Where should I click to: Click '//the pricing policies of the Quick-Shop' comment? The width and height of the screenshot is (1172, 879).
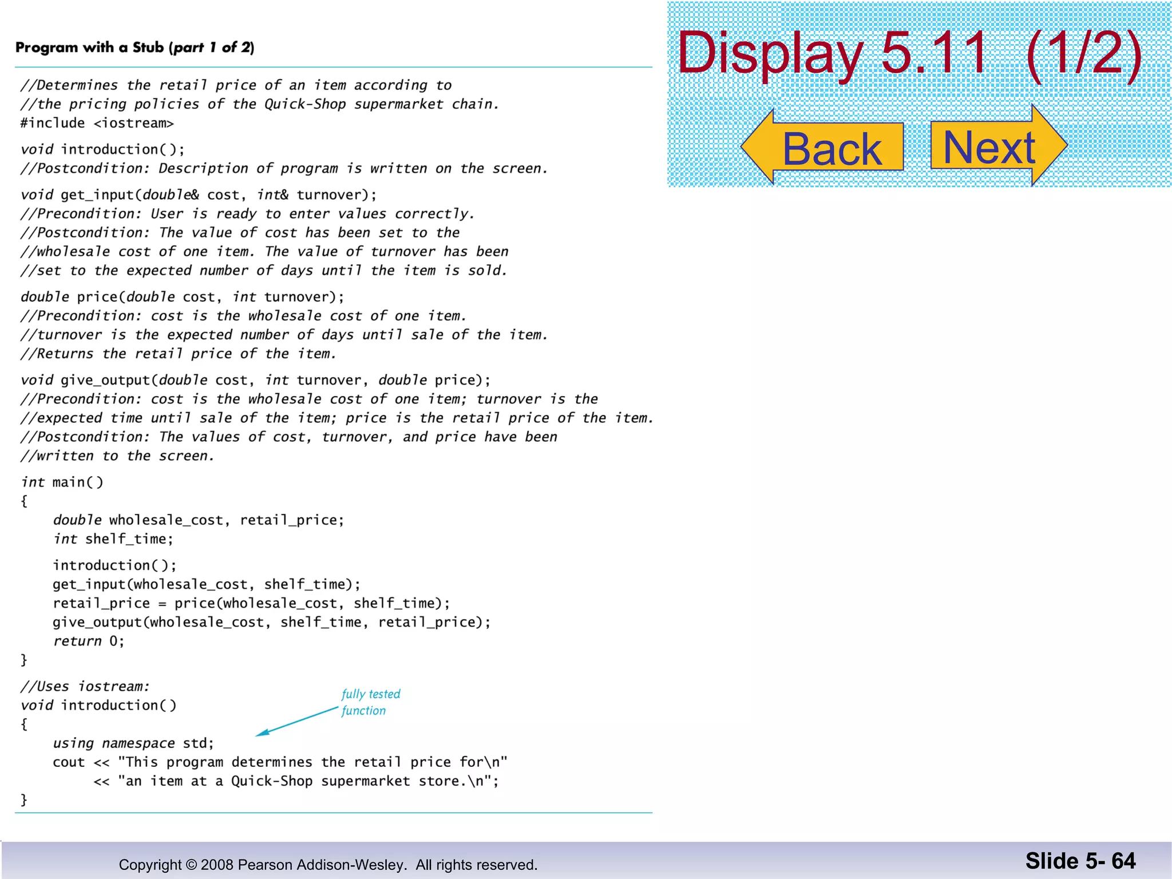pos(260,104)
